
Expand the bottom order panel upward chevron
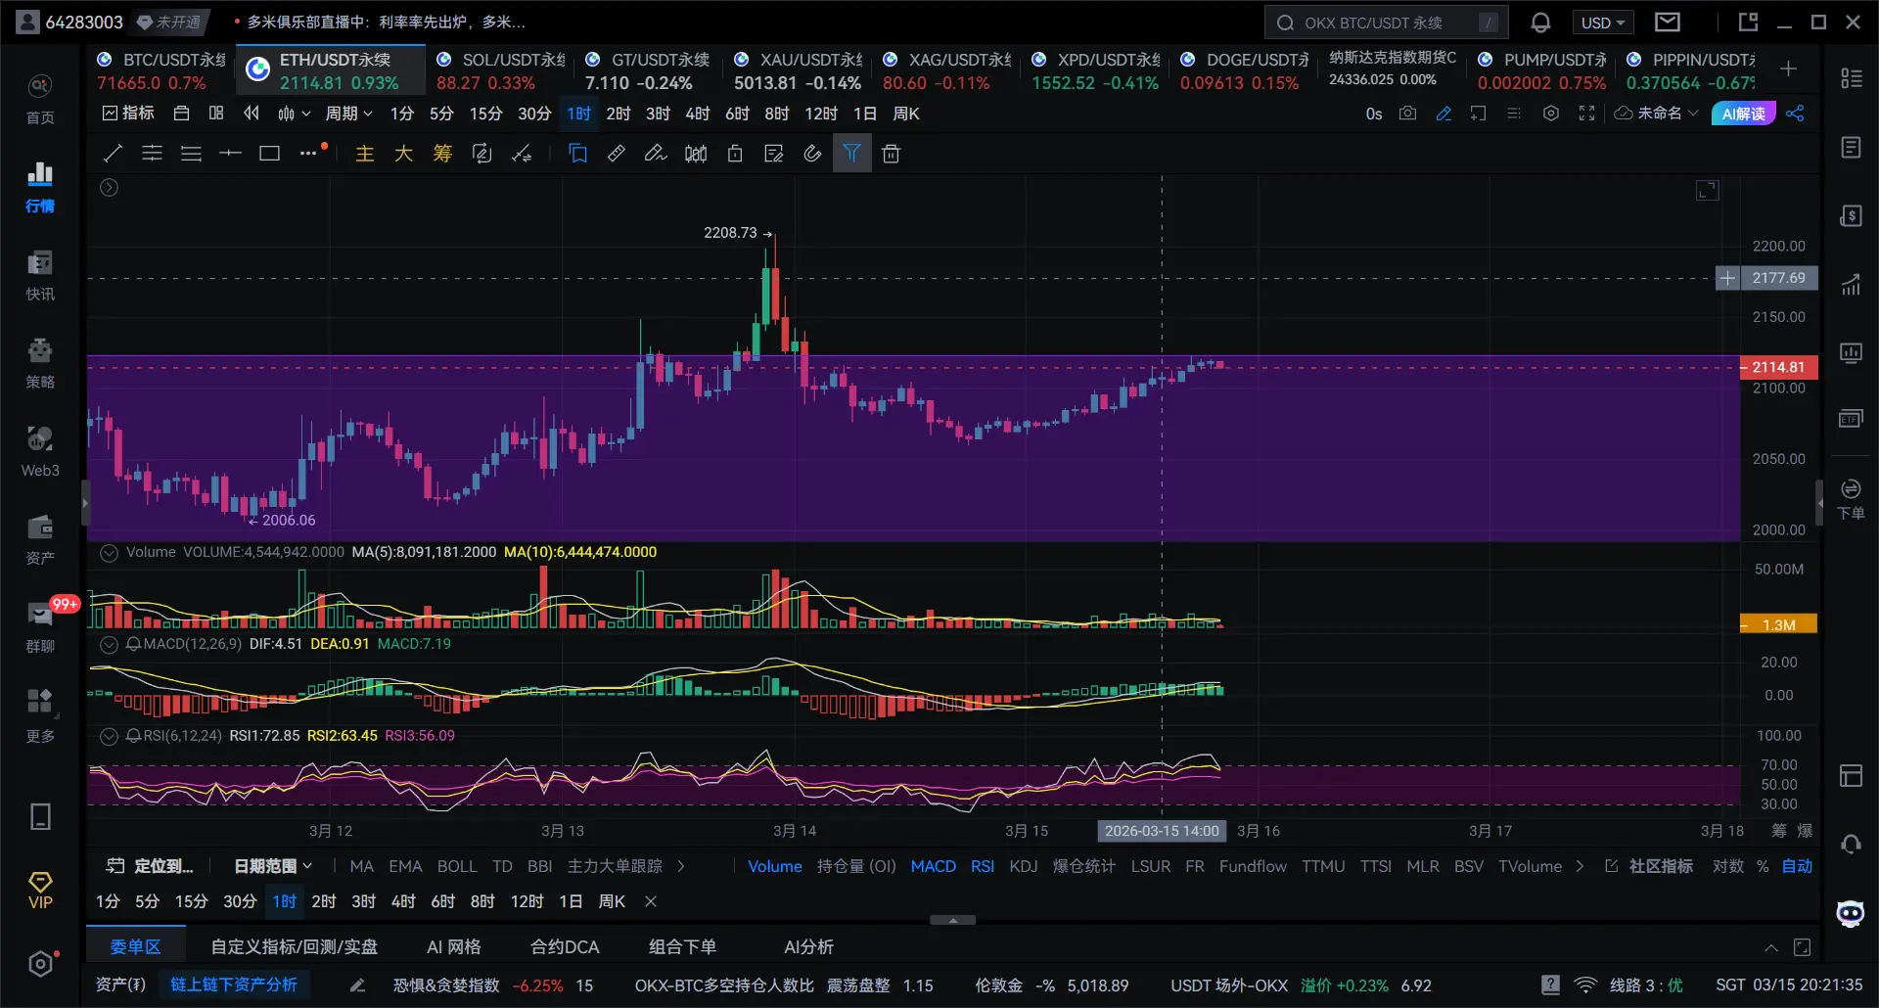click(1771, 947)
